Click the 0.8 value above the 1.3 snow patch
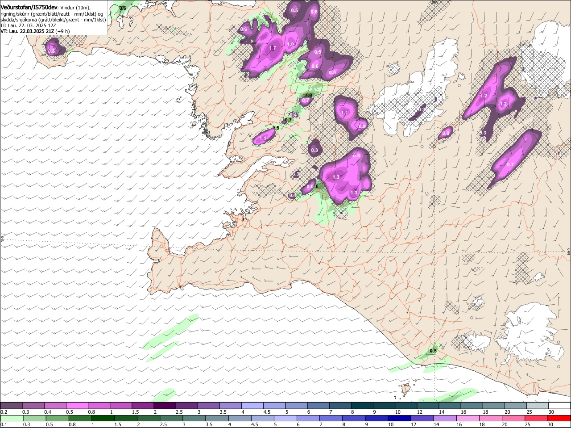Viewport: 571px width, 428px height. coord(356,155)
